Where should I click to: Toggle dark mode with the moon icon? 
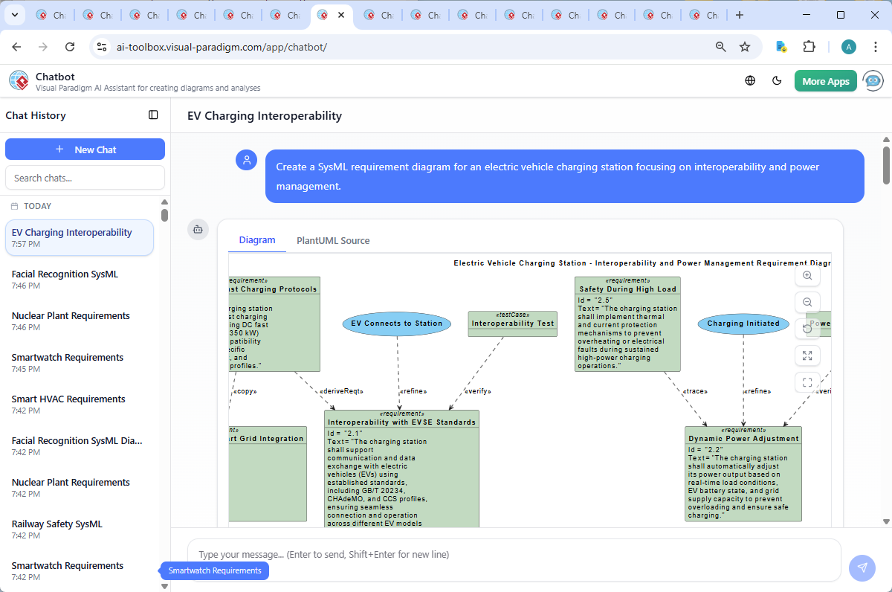(777, 80)
